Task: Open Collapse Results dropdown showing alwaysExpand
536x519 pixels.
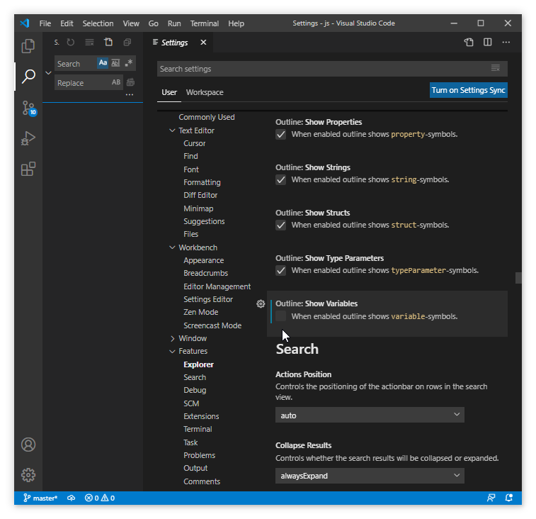Action: 370,476
